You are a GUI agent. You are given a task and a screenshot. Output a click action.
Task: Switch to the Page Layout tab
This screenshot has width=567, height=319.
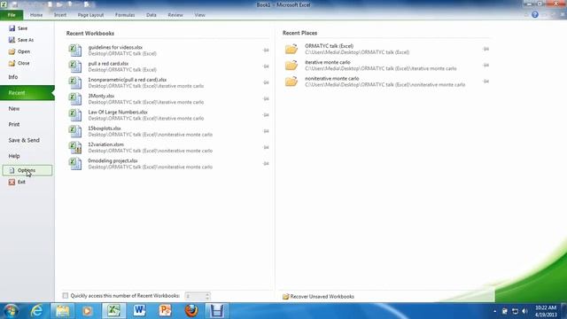pyautogui.click(x=90, y=15)
